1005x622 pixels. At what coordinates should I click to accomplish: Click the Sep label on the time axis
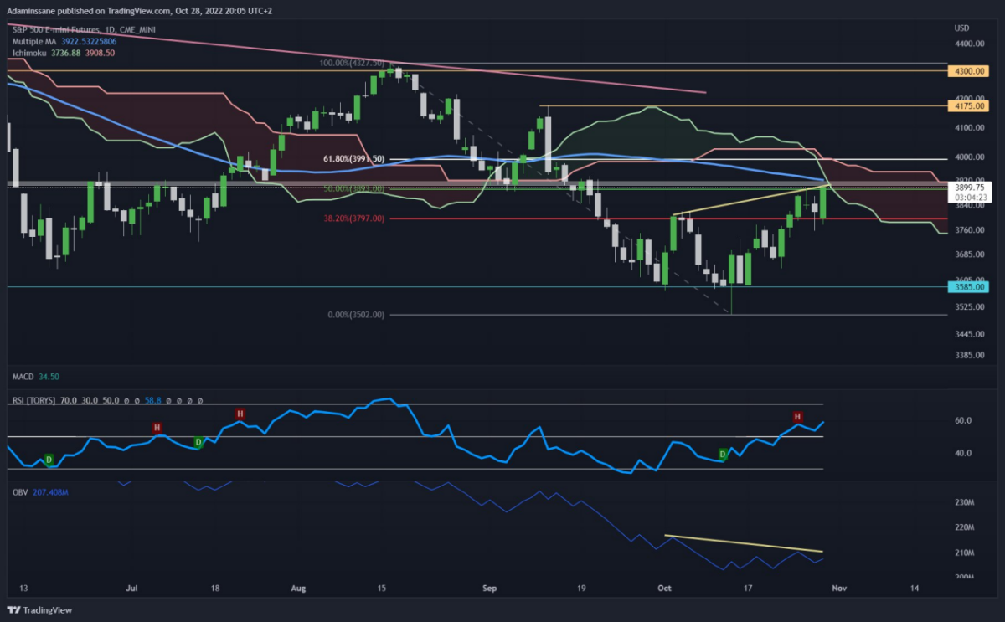pos(491,589)
